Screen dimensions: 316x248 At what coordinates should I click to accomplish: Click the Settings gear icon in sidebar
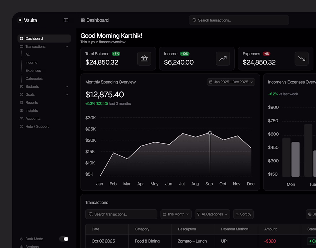pyautogui.click(x=22, y=247)
